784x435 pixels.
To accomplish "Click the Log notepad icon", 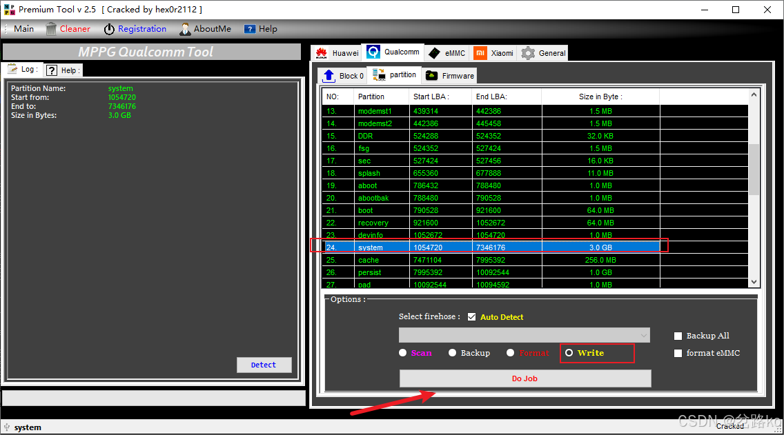I will 12,69.
